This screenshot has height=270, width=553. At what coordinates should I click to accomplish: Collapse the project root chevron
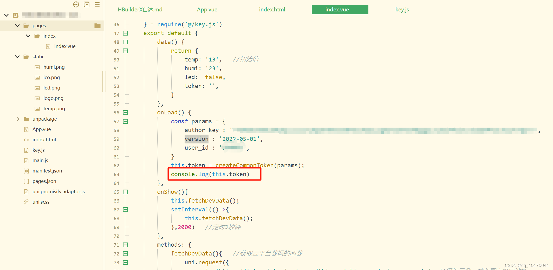(x=6, y=15)
